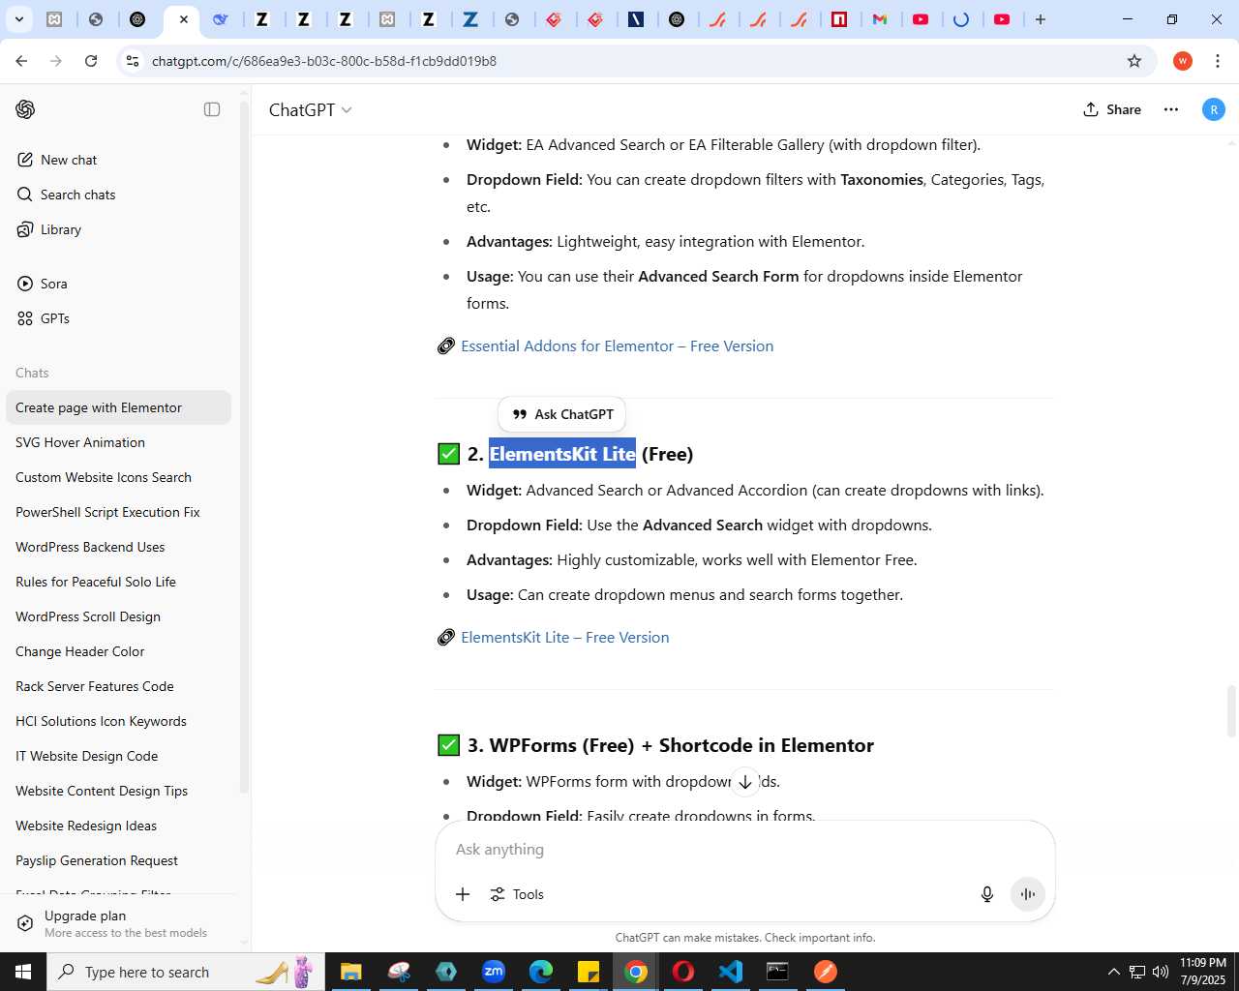This screenshot has height=991, width=1239.
Task: Click the chatgpt.com address bar URL
Action: click(324, 61)
